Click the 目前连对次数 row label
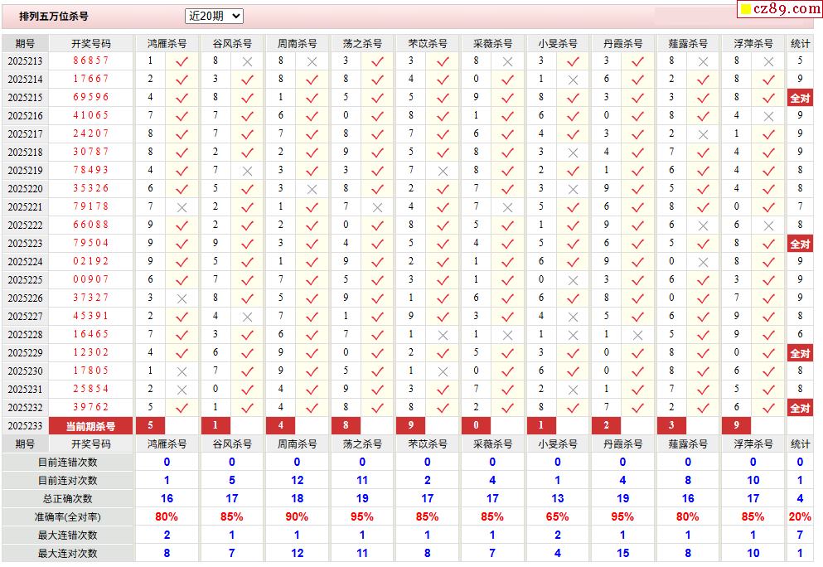 point(67,481)
